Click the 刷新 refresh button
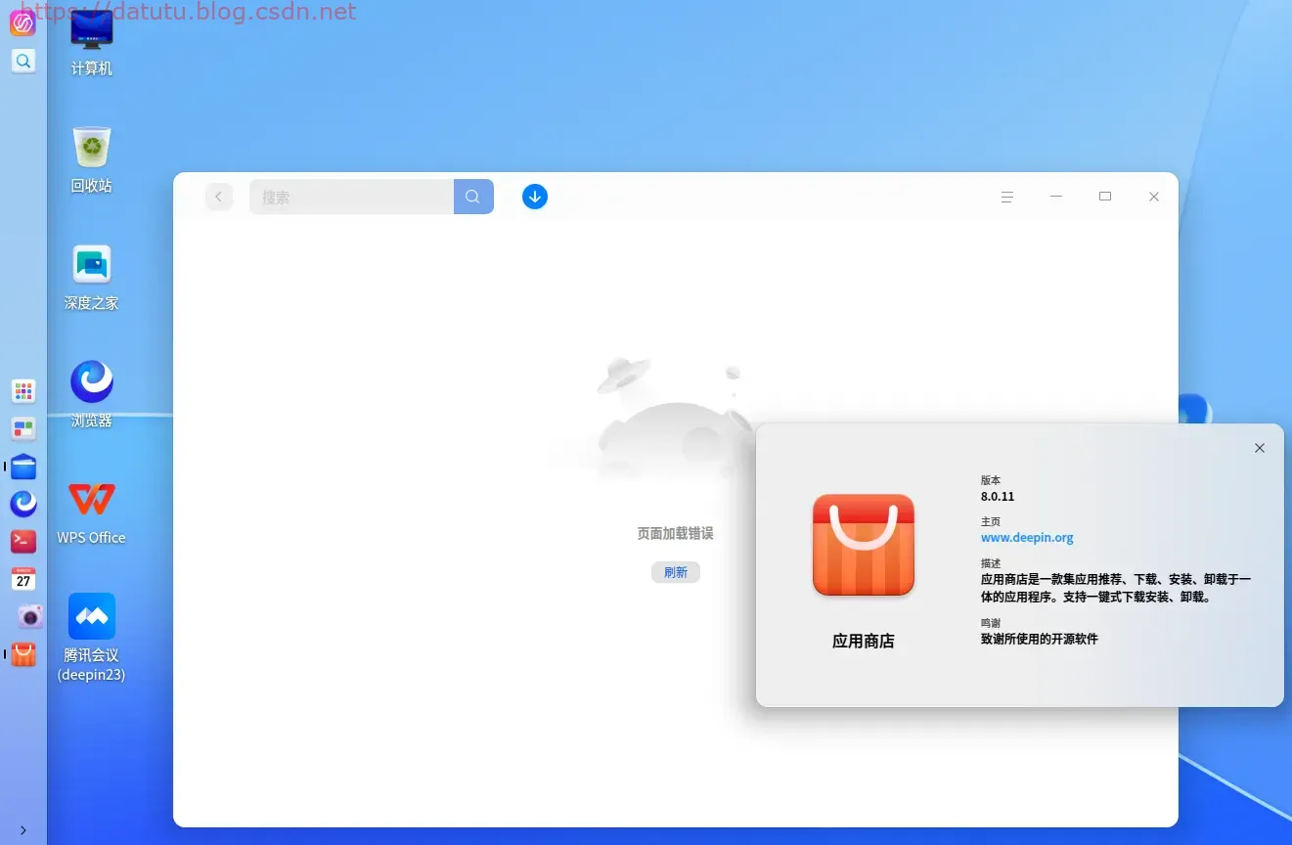This screenshot has width=1292, height=845. (x=676, y=572)
